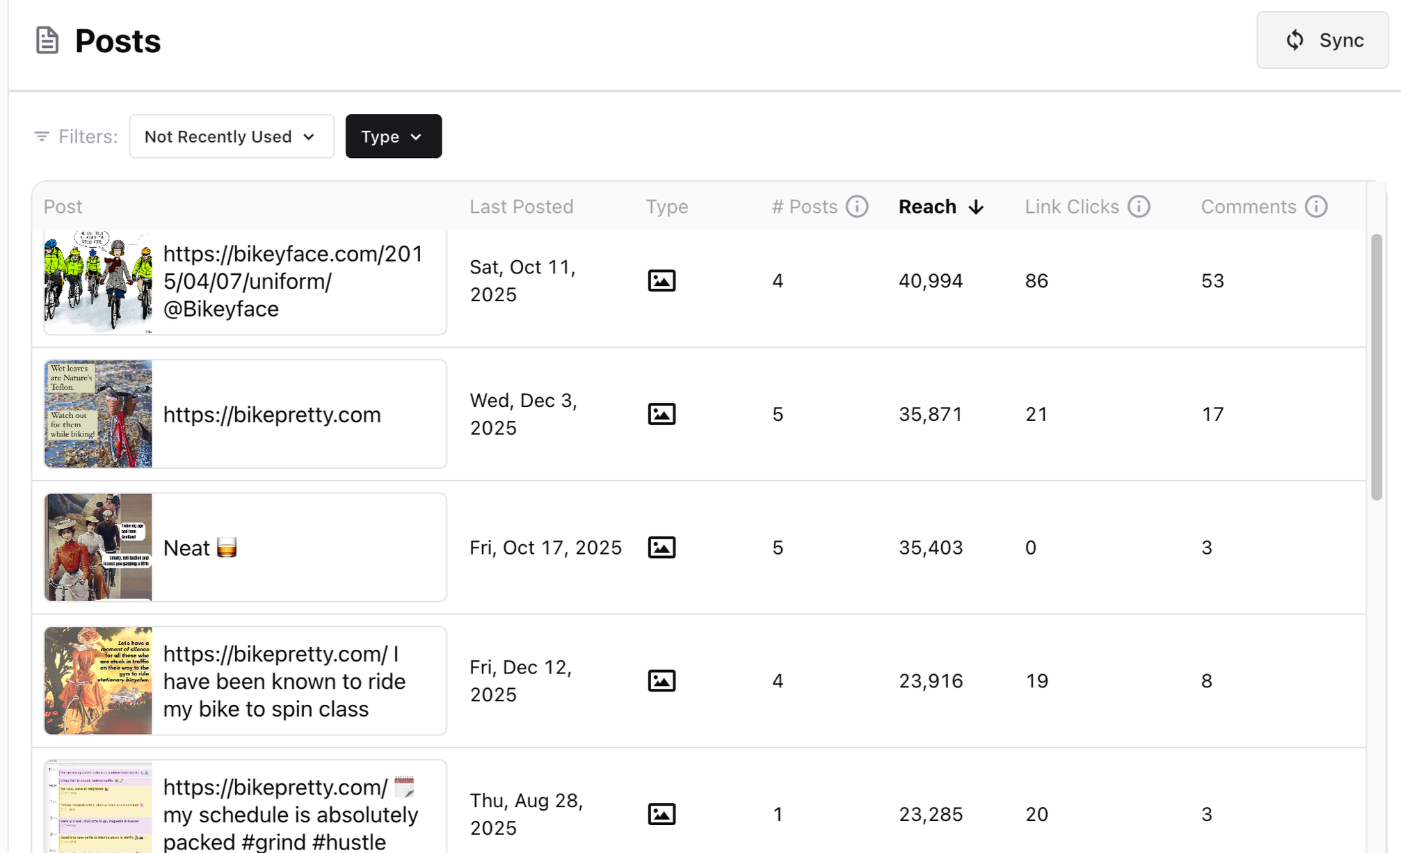Click the Sync refresh icon
Image resolution: width=1401 pixels, height=853 pixels.
[x=1294, y=40]
